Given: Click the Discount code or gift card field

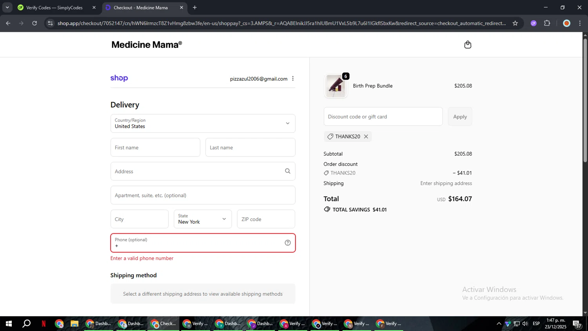Looking at the screenshot, I should click(x=383, y=116).
